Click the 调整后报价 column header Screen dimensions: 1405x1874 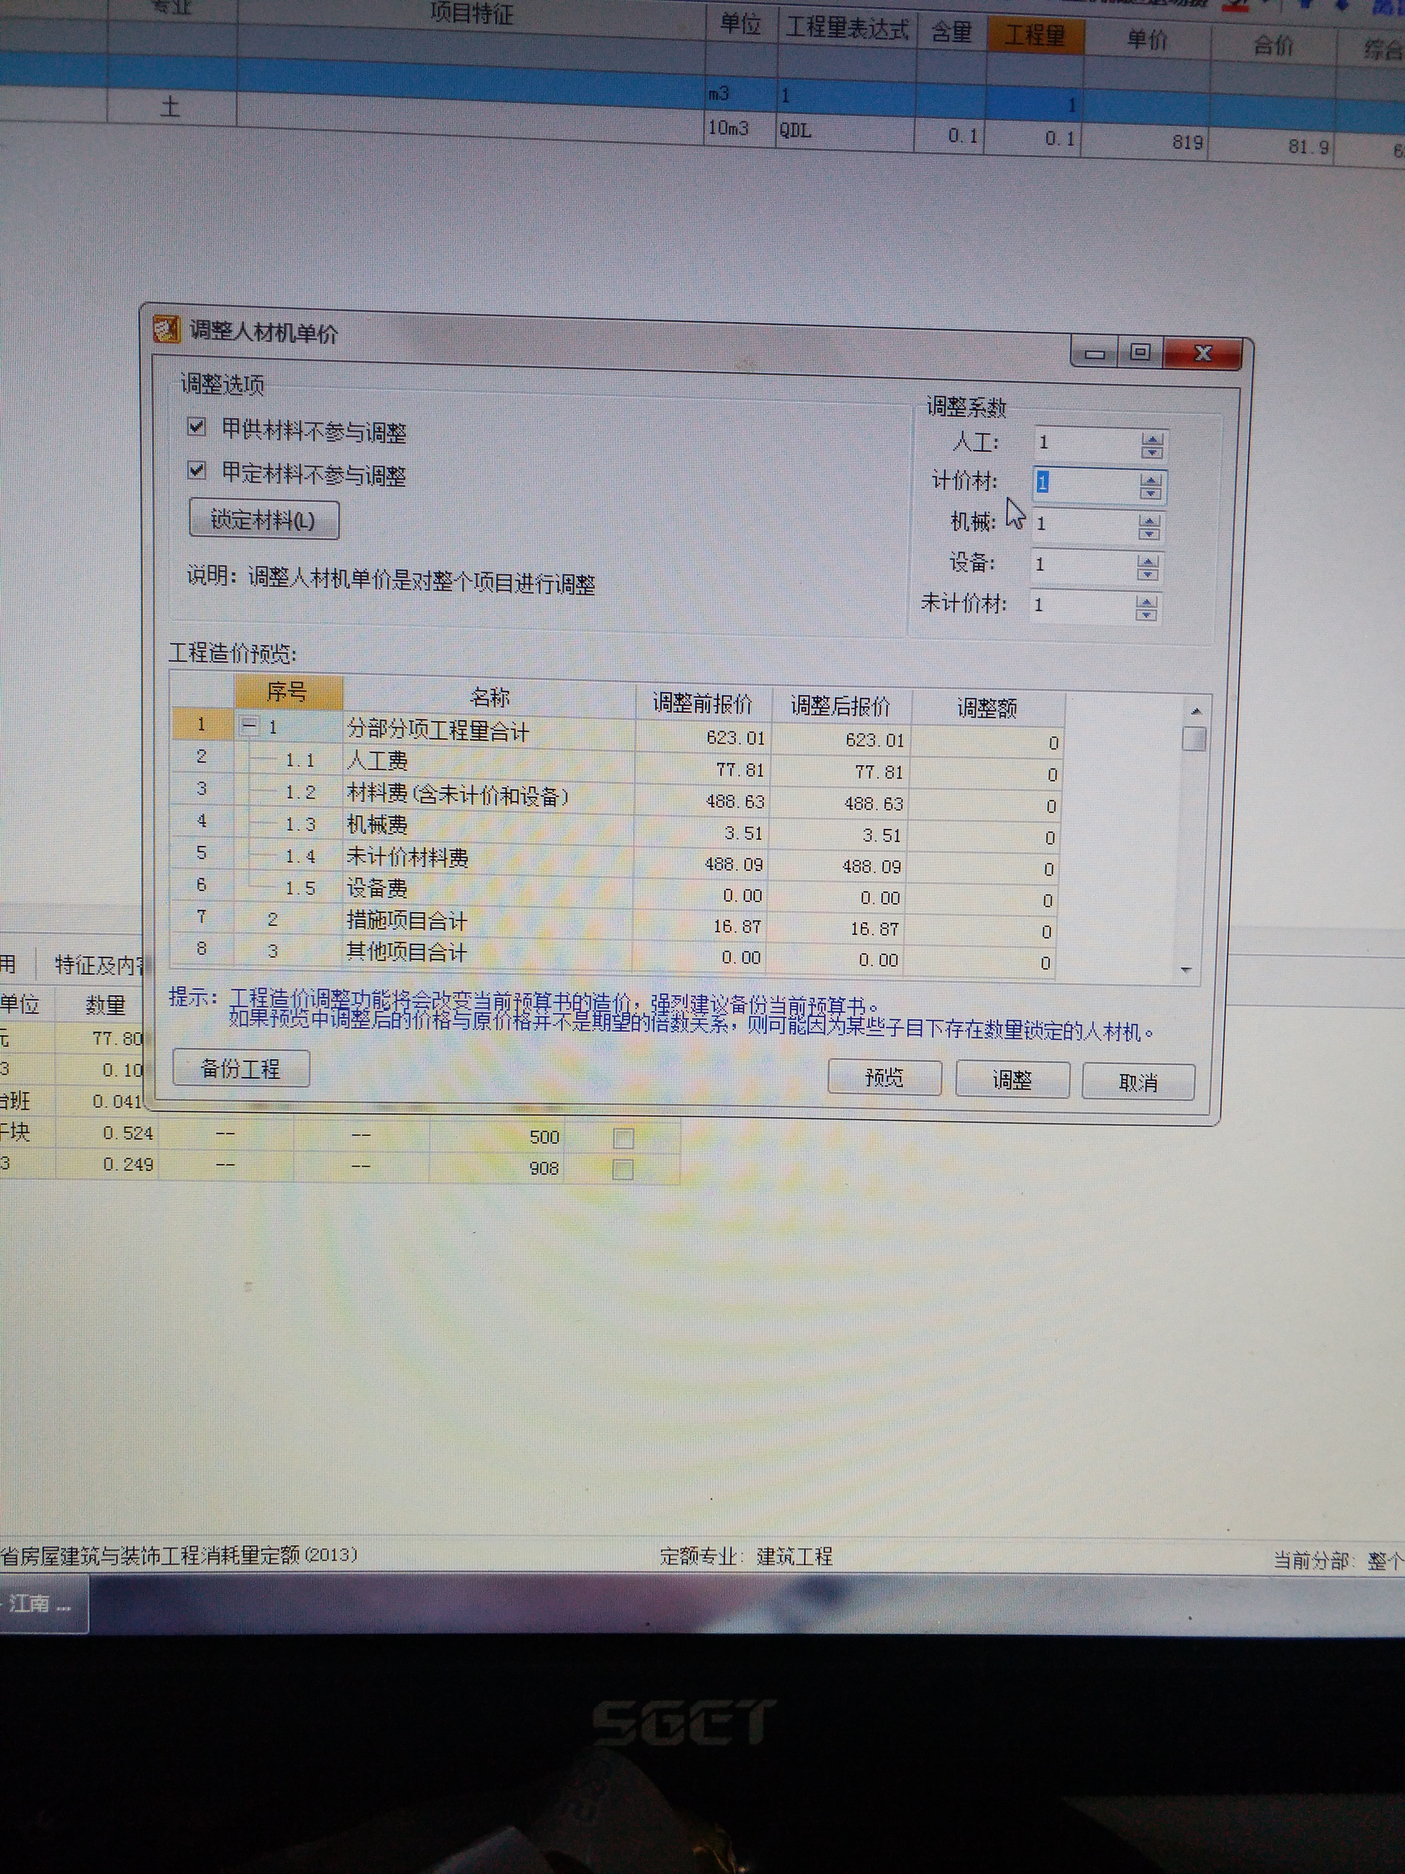840,706
